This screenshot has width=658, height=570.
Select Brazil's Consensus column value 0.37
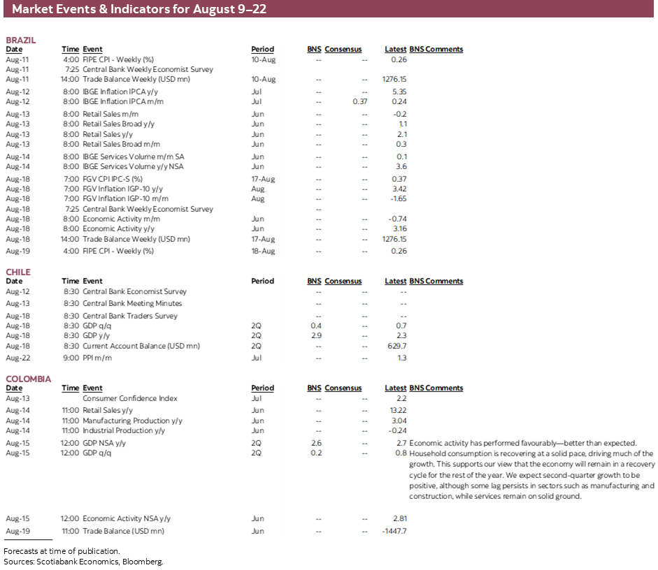pyautogui.click(x=359, y=102)
